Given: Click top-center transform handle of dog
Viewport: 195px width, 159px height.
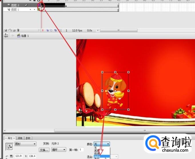Looking at the screenshot, I should [x=115, y=72].
